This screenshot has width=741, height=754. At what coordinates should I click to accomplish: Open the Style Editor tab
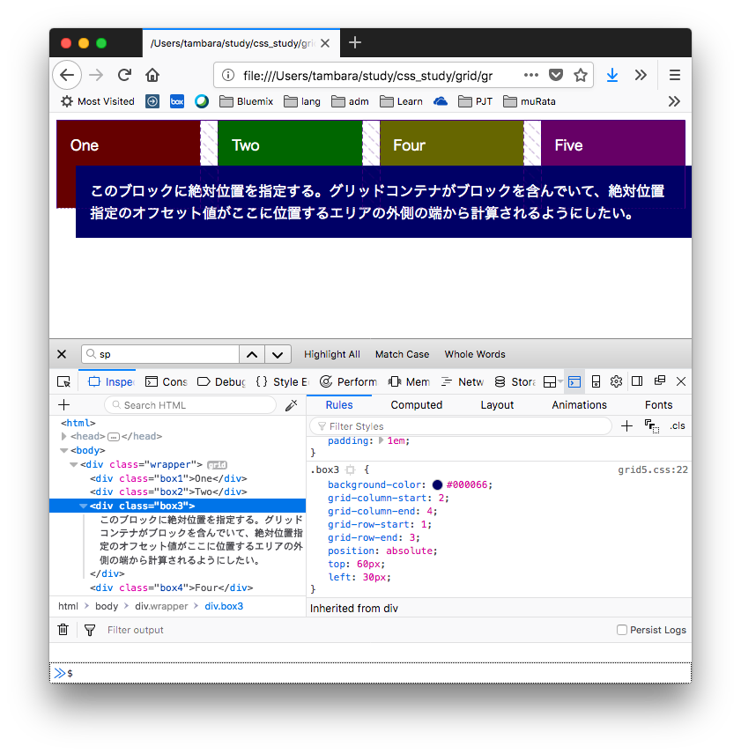(282, 381)
